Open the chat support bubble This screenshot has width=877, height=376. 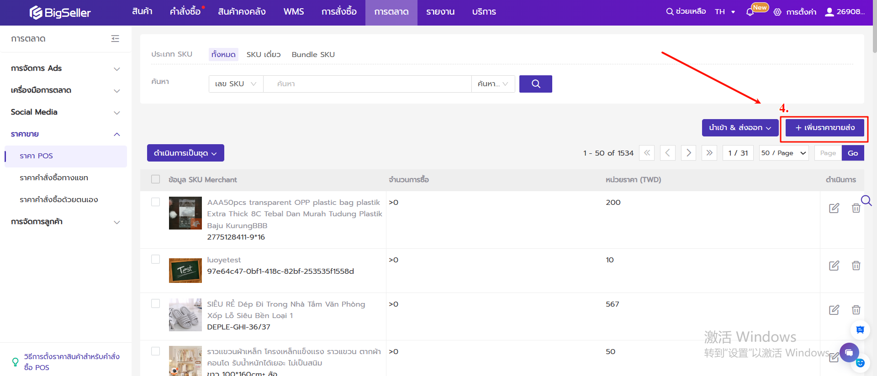point(849,352)
